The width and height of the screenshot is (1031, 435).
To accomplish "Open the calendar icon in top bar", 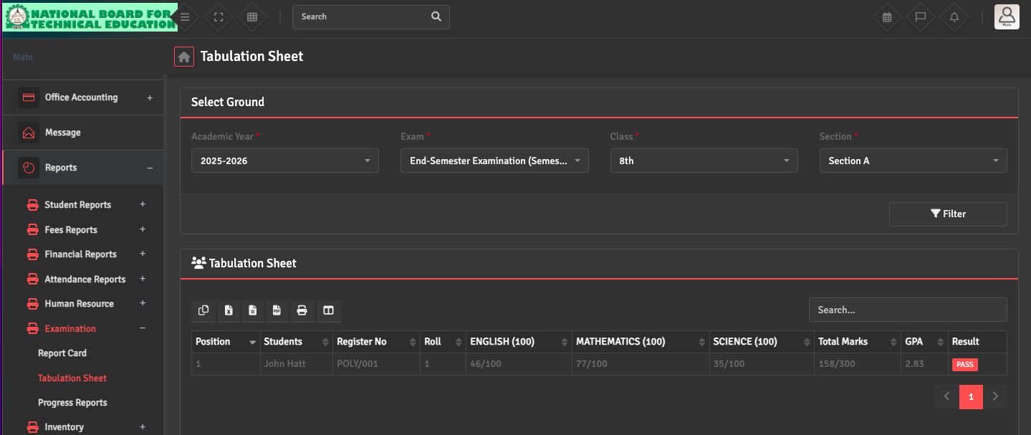I will pyautogui.click(x=886, y=17).
